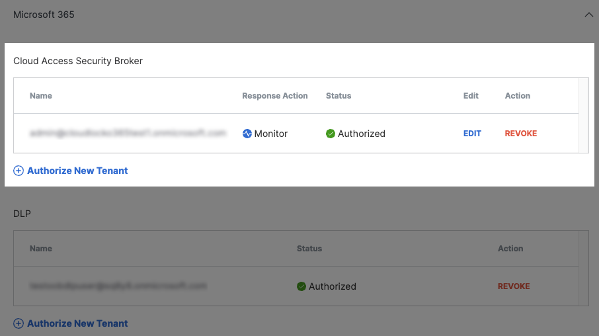Revoke the DLP tenant authorization
The width and height of the screenshot is (599, 336).
coord(514,286)
